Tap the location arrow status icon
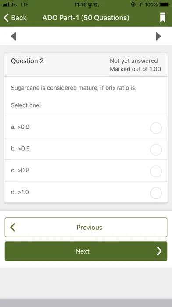The height and width of the screenshot is (307, 172). [x=140, y=4]
